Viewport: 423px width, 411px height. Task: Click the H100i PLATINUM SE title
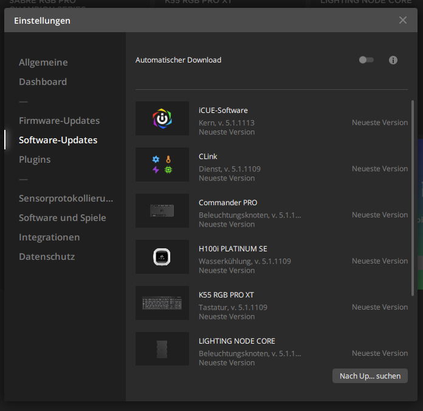tap(233, 249)
